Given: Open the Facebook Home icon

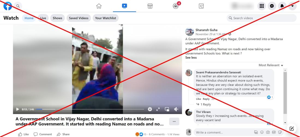Looking at the screenshot, I should click(99, 6).
